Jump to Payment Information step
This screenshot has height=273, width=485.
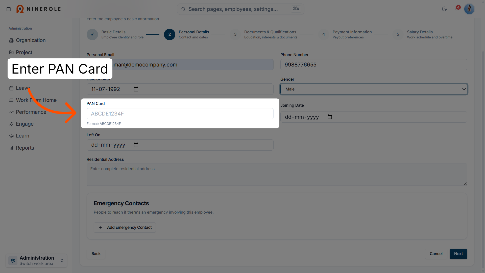pos(345,34)
